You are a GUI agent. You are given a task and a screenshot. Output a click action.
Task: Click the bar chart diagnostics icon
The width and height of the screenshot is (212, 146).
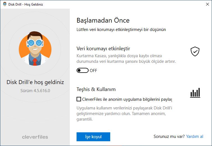pyautogui.click(x=195, y=93)
